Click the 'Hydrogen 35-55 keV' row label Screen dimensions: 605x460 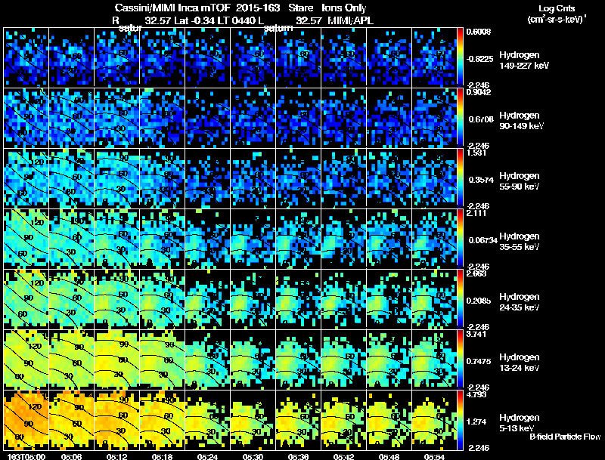pos(520,242)
